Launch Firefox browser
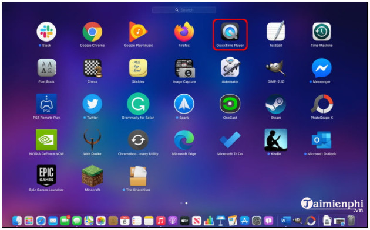Image resolution: width=370 pixels, height=230 pixels. [x=184, y=32]
